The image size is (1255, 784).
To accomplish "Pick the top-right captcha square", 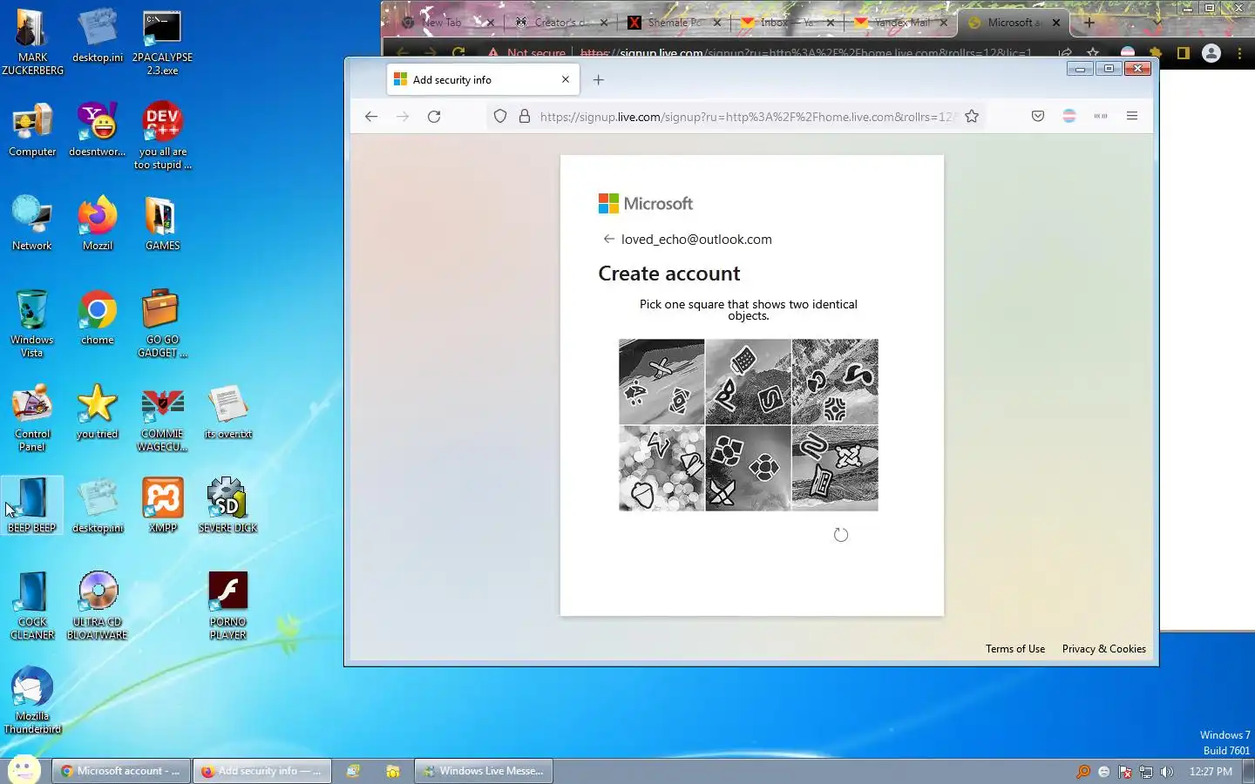I will tap(835, 382).
